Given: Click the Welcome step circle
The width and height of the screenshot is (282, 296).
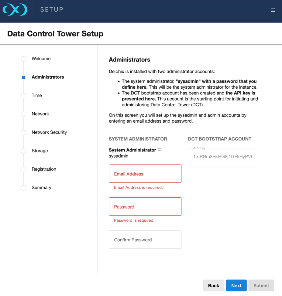Looking at the screenshot, I should [23, 59].
